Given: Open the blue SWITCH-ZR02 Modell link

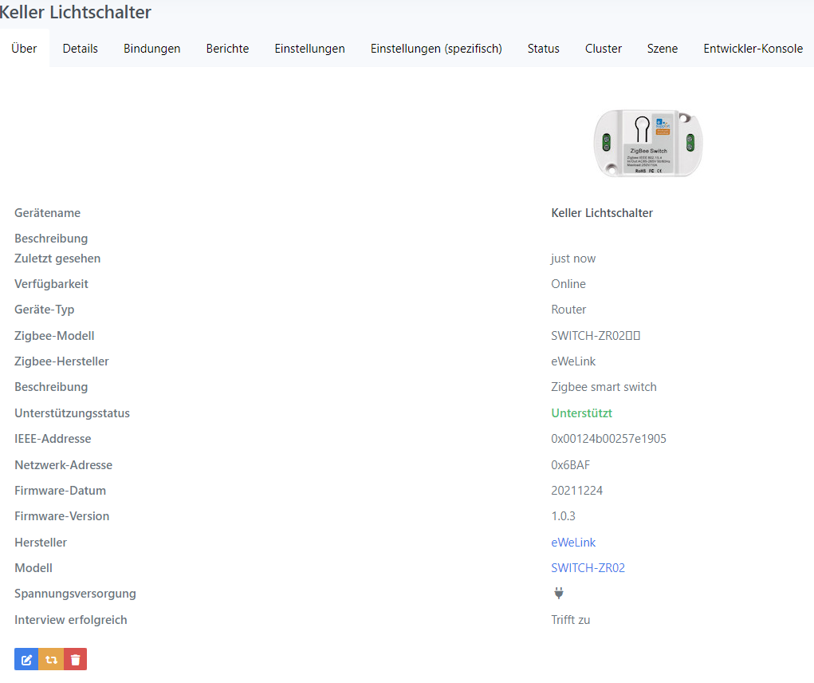Looking at the screenshot, I should [588, 568].
